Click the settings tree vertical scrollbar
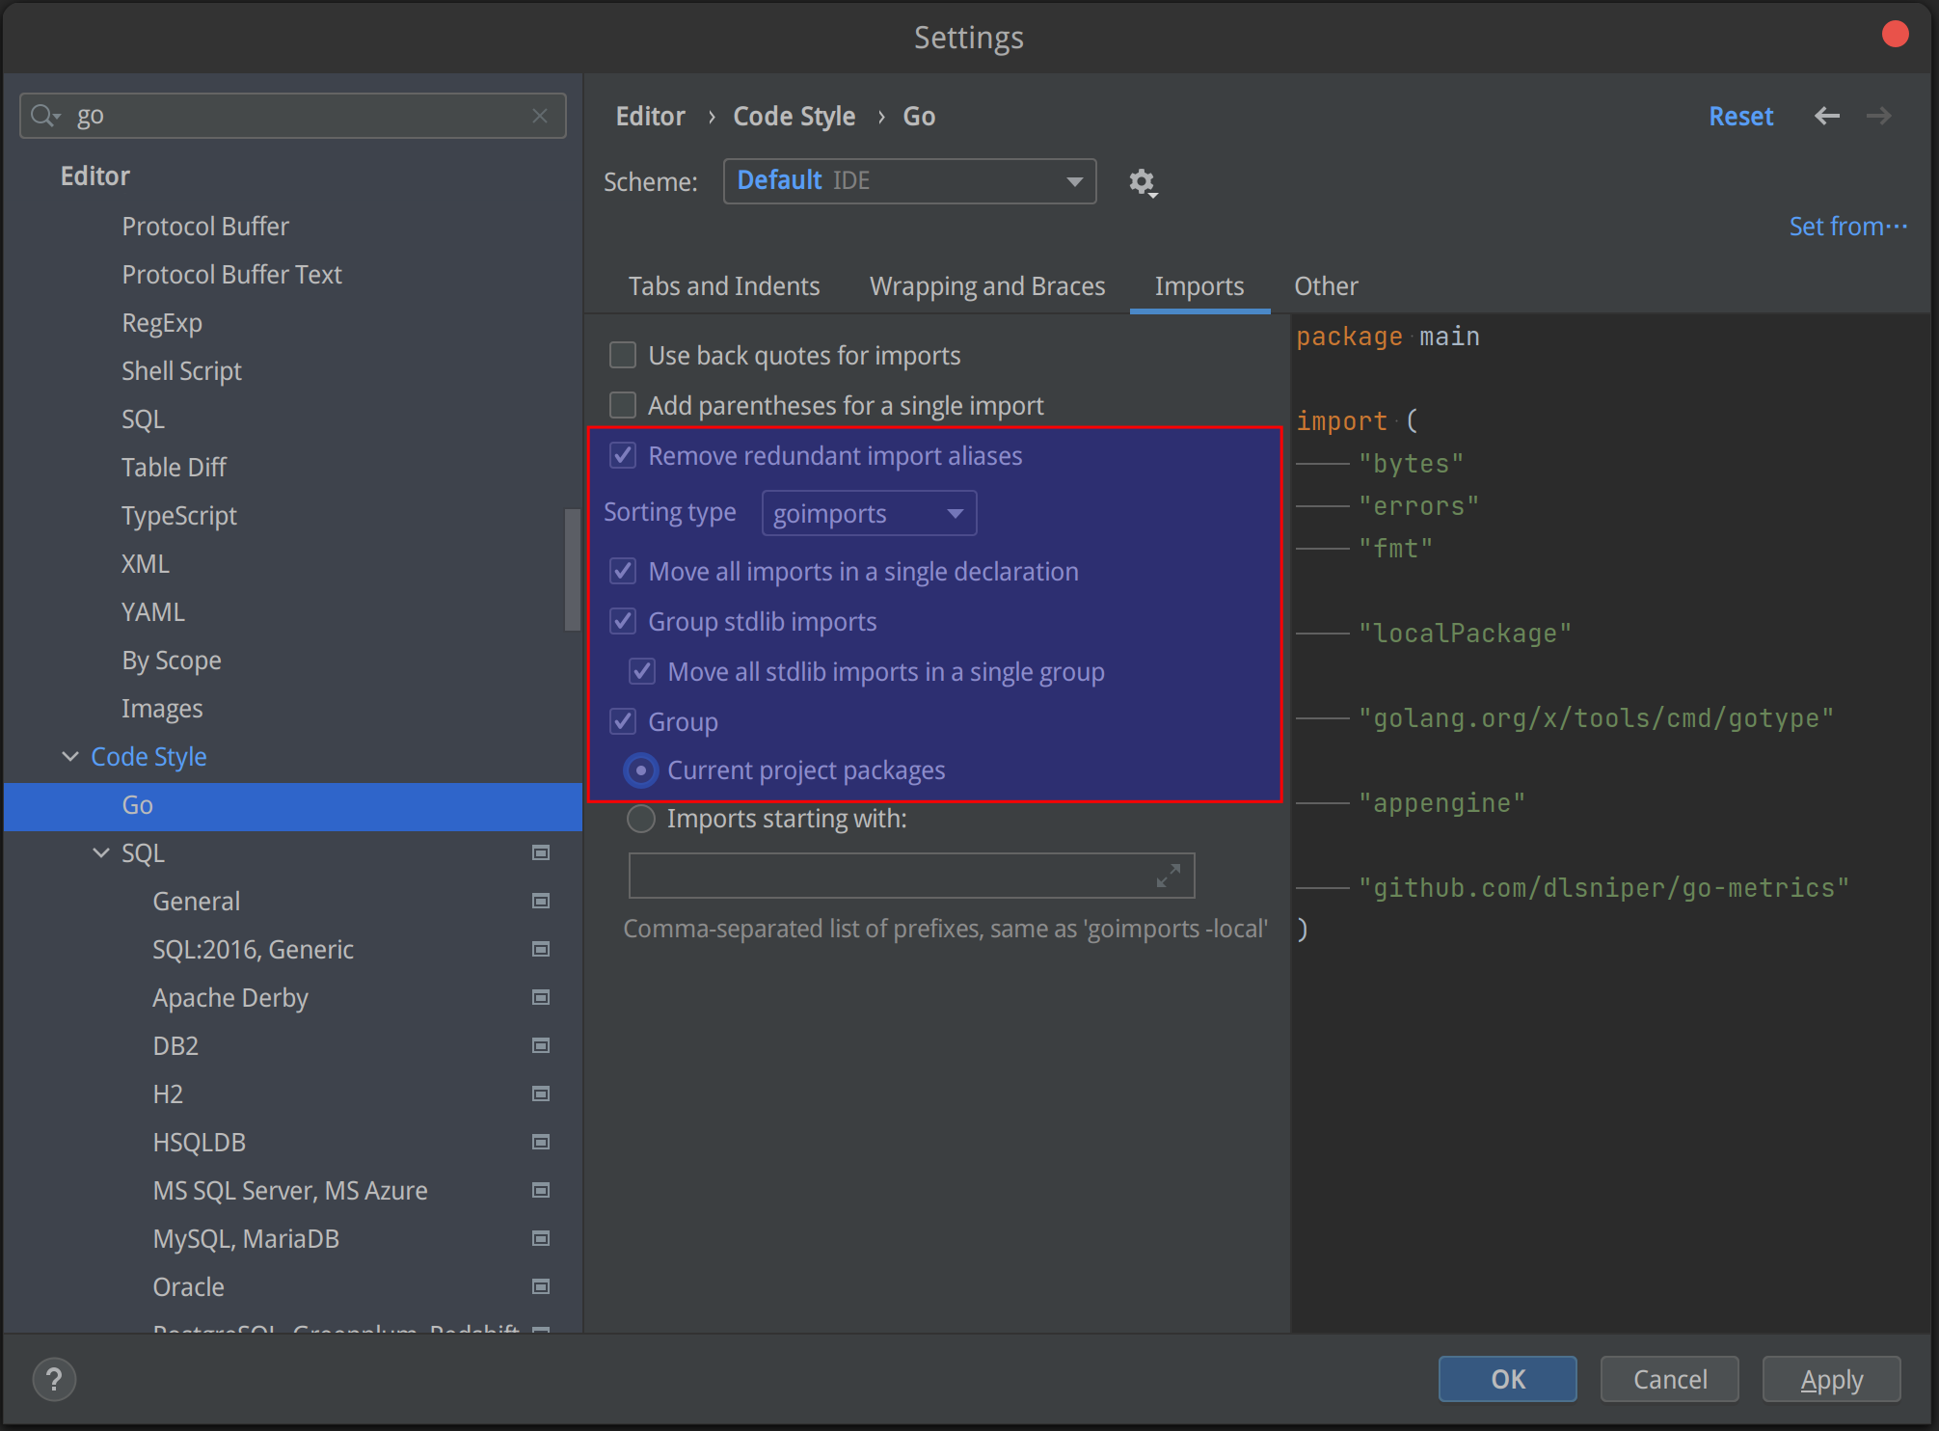This screenshot has height=1431, width=1939. [x=572, y=569]
